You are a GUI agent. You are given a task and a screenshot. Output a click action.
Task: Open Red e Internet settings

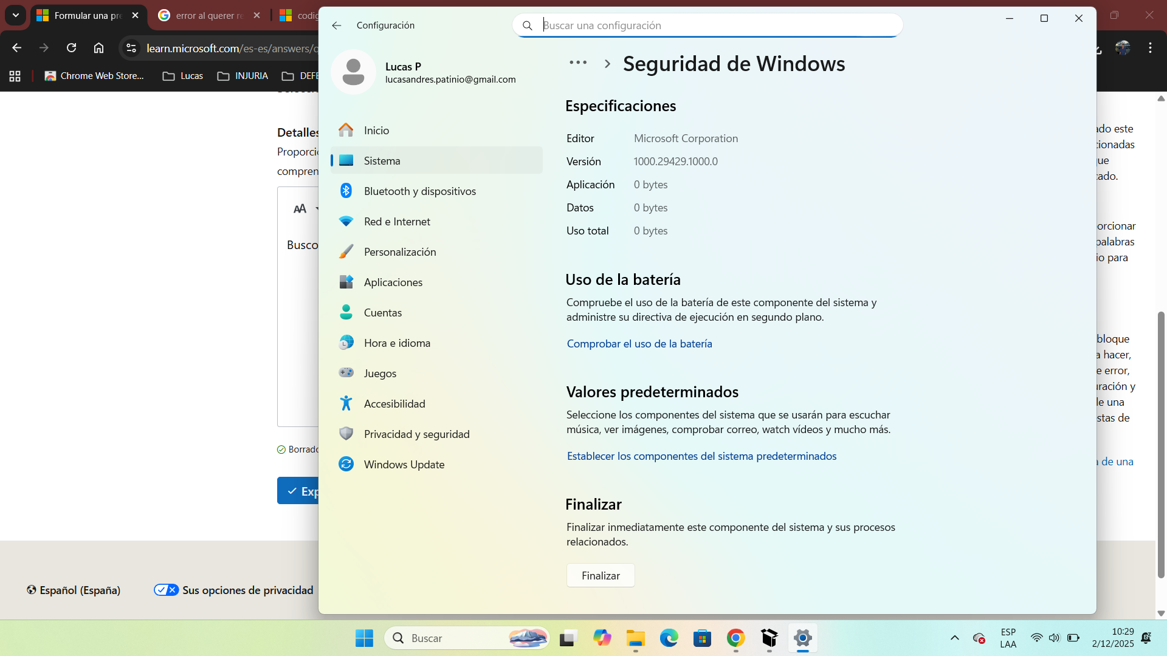(x=396, y=222)
